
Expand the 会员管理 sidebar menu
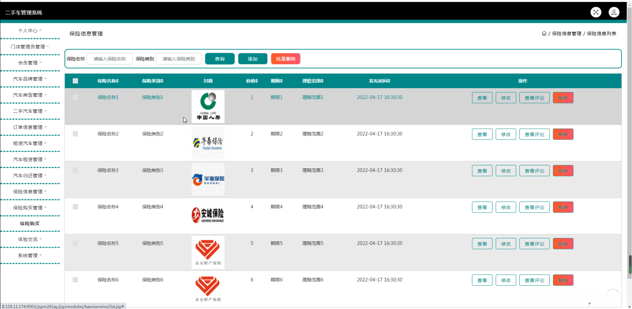(30, 63)
